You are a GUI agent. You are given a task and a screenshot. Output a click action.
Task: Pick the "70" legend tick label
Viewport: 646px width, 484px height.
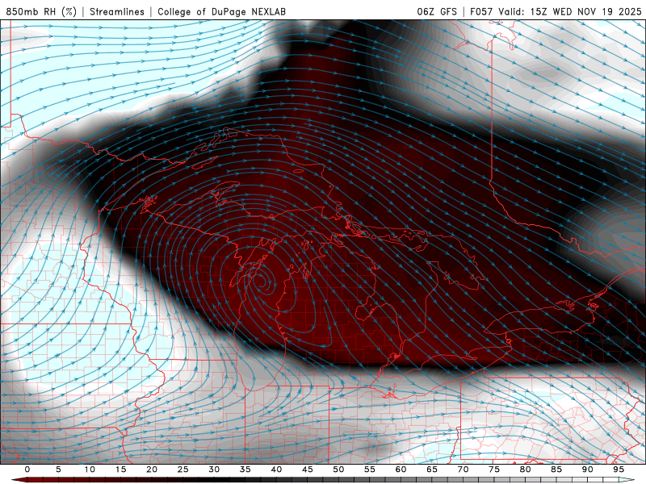tap(463, 469)
